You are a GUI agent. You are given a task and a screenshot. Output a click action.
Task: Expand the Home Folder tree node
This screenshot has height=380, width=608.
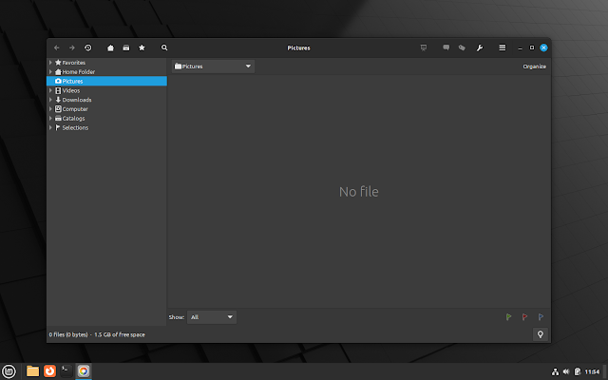pyautogui.click(x=50, y=72)
